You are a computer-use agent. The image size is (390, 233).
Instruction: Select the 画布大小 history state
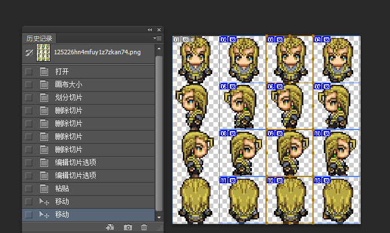click(x=88, y=84)
